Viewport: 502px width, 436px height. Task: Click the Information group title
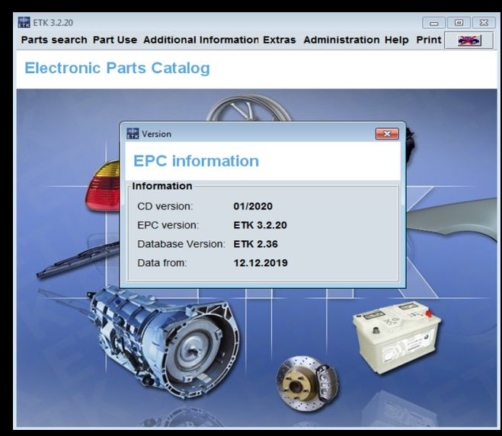tap(162, 186)
